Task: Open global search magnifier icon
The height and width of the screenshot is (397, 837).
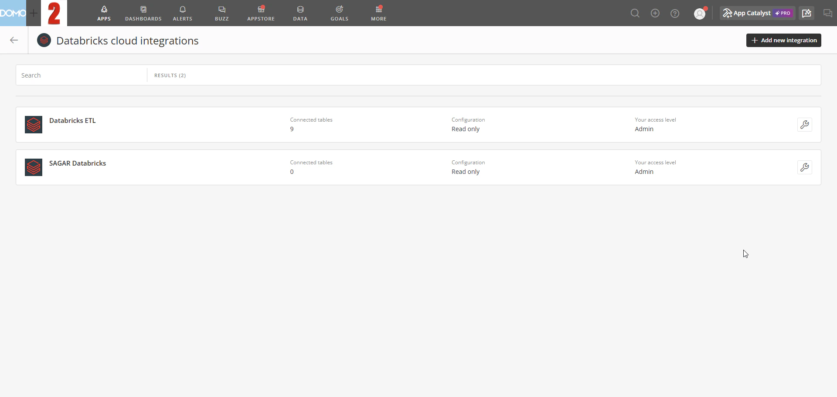Action: tap(635, 13)
